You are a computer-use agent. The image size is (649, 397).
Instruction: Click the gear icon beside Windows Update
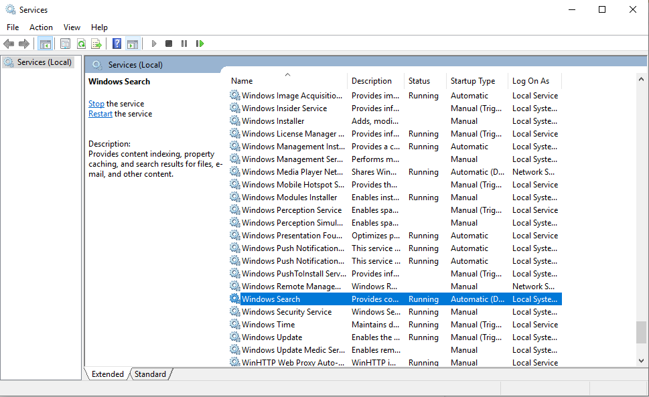pos(234,337)
